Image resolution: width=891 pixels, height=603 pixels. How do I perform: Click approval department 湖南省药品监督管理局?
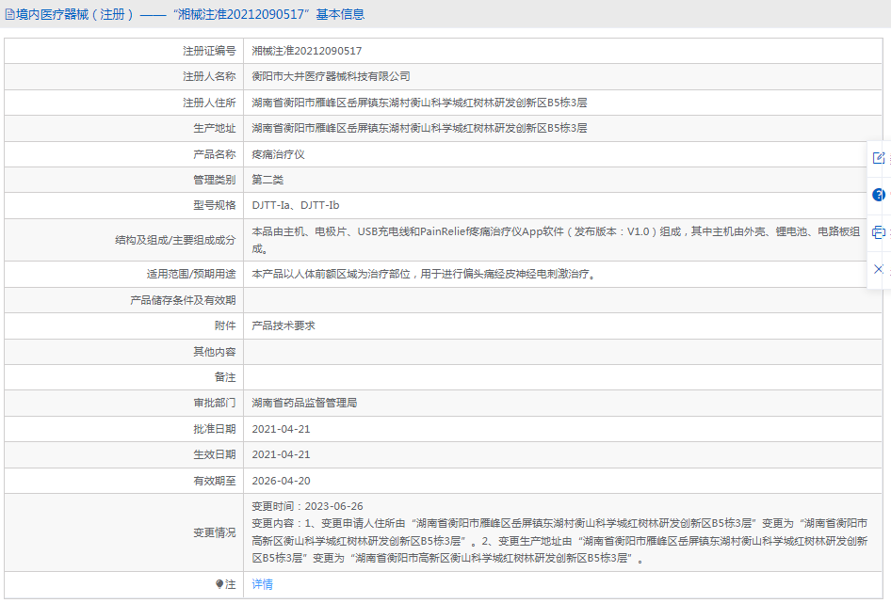click(304, 404)
